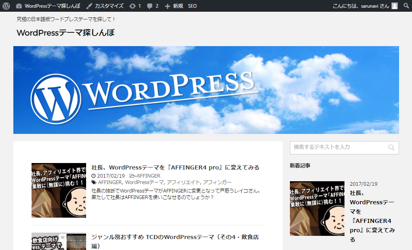
Task: Open カスタマイズ in the admin bar
Action: coord(105,6)
